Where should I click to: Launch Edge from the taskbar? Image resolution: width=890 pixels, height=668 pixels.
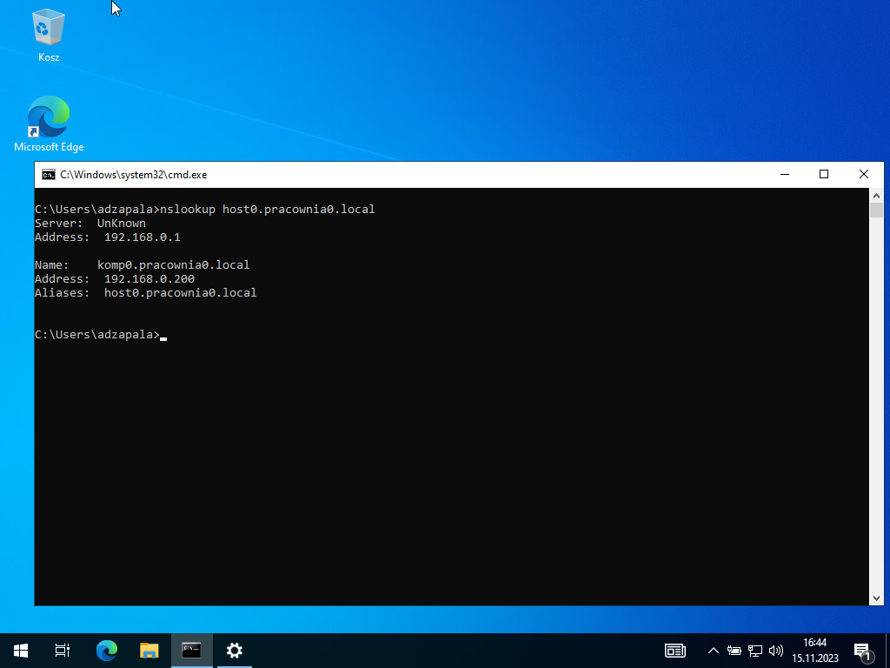[106, 650]
